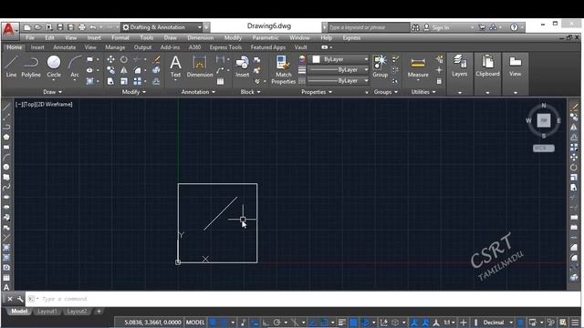The image size is (584, 328).
Task: Expand the Modify panel
Action: point(134,92)
